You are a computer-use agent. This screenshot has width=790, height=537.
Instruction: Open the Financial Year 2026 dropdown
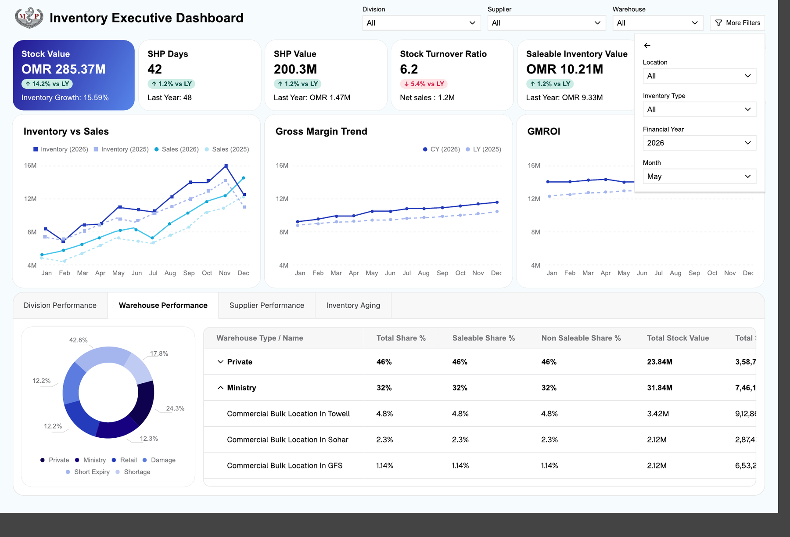699,143
